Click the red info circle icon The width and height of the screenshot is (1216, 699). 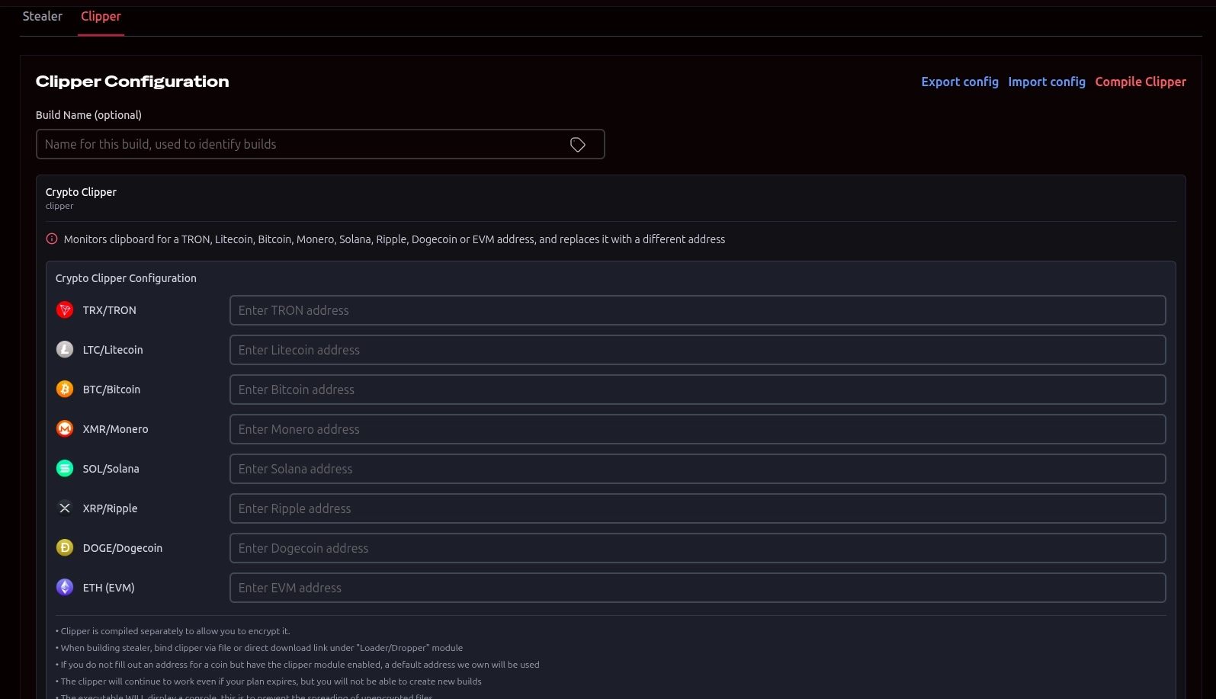pos(52,239)
